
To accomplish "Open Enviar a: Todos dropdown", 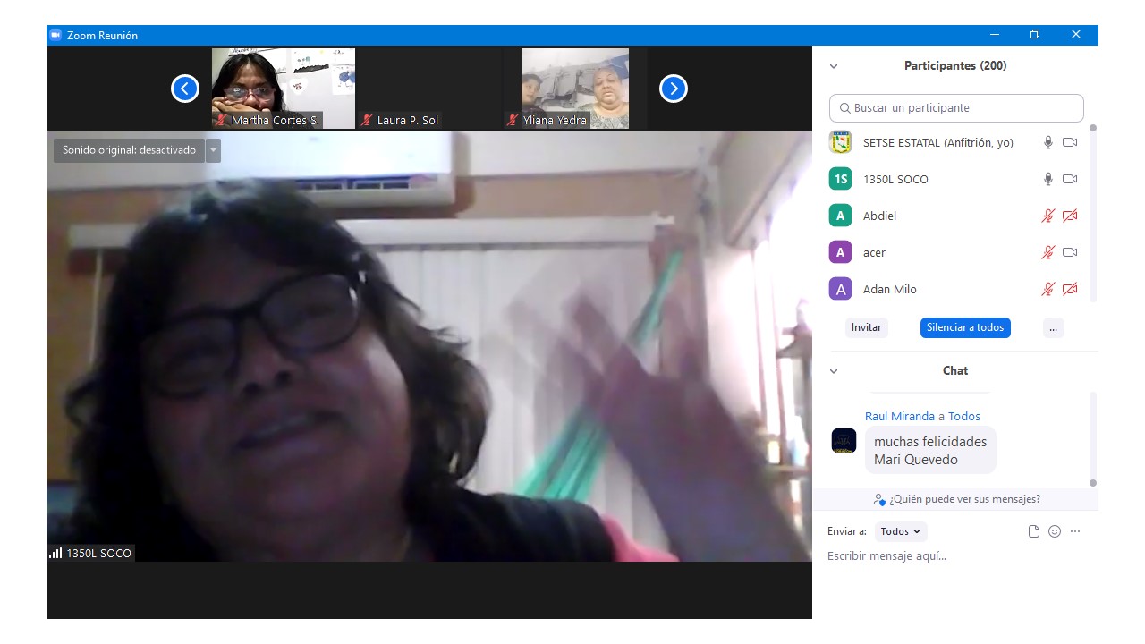I will [x=901, y=531].
